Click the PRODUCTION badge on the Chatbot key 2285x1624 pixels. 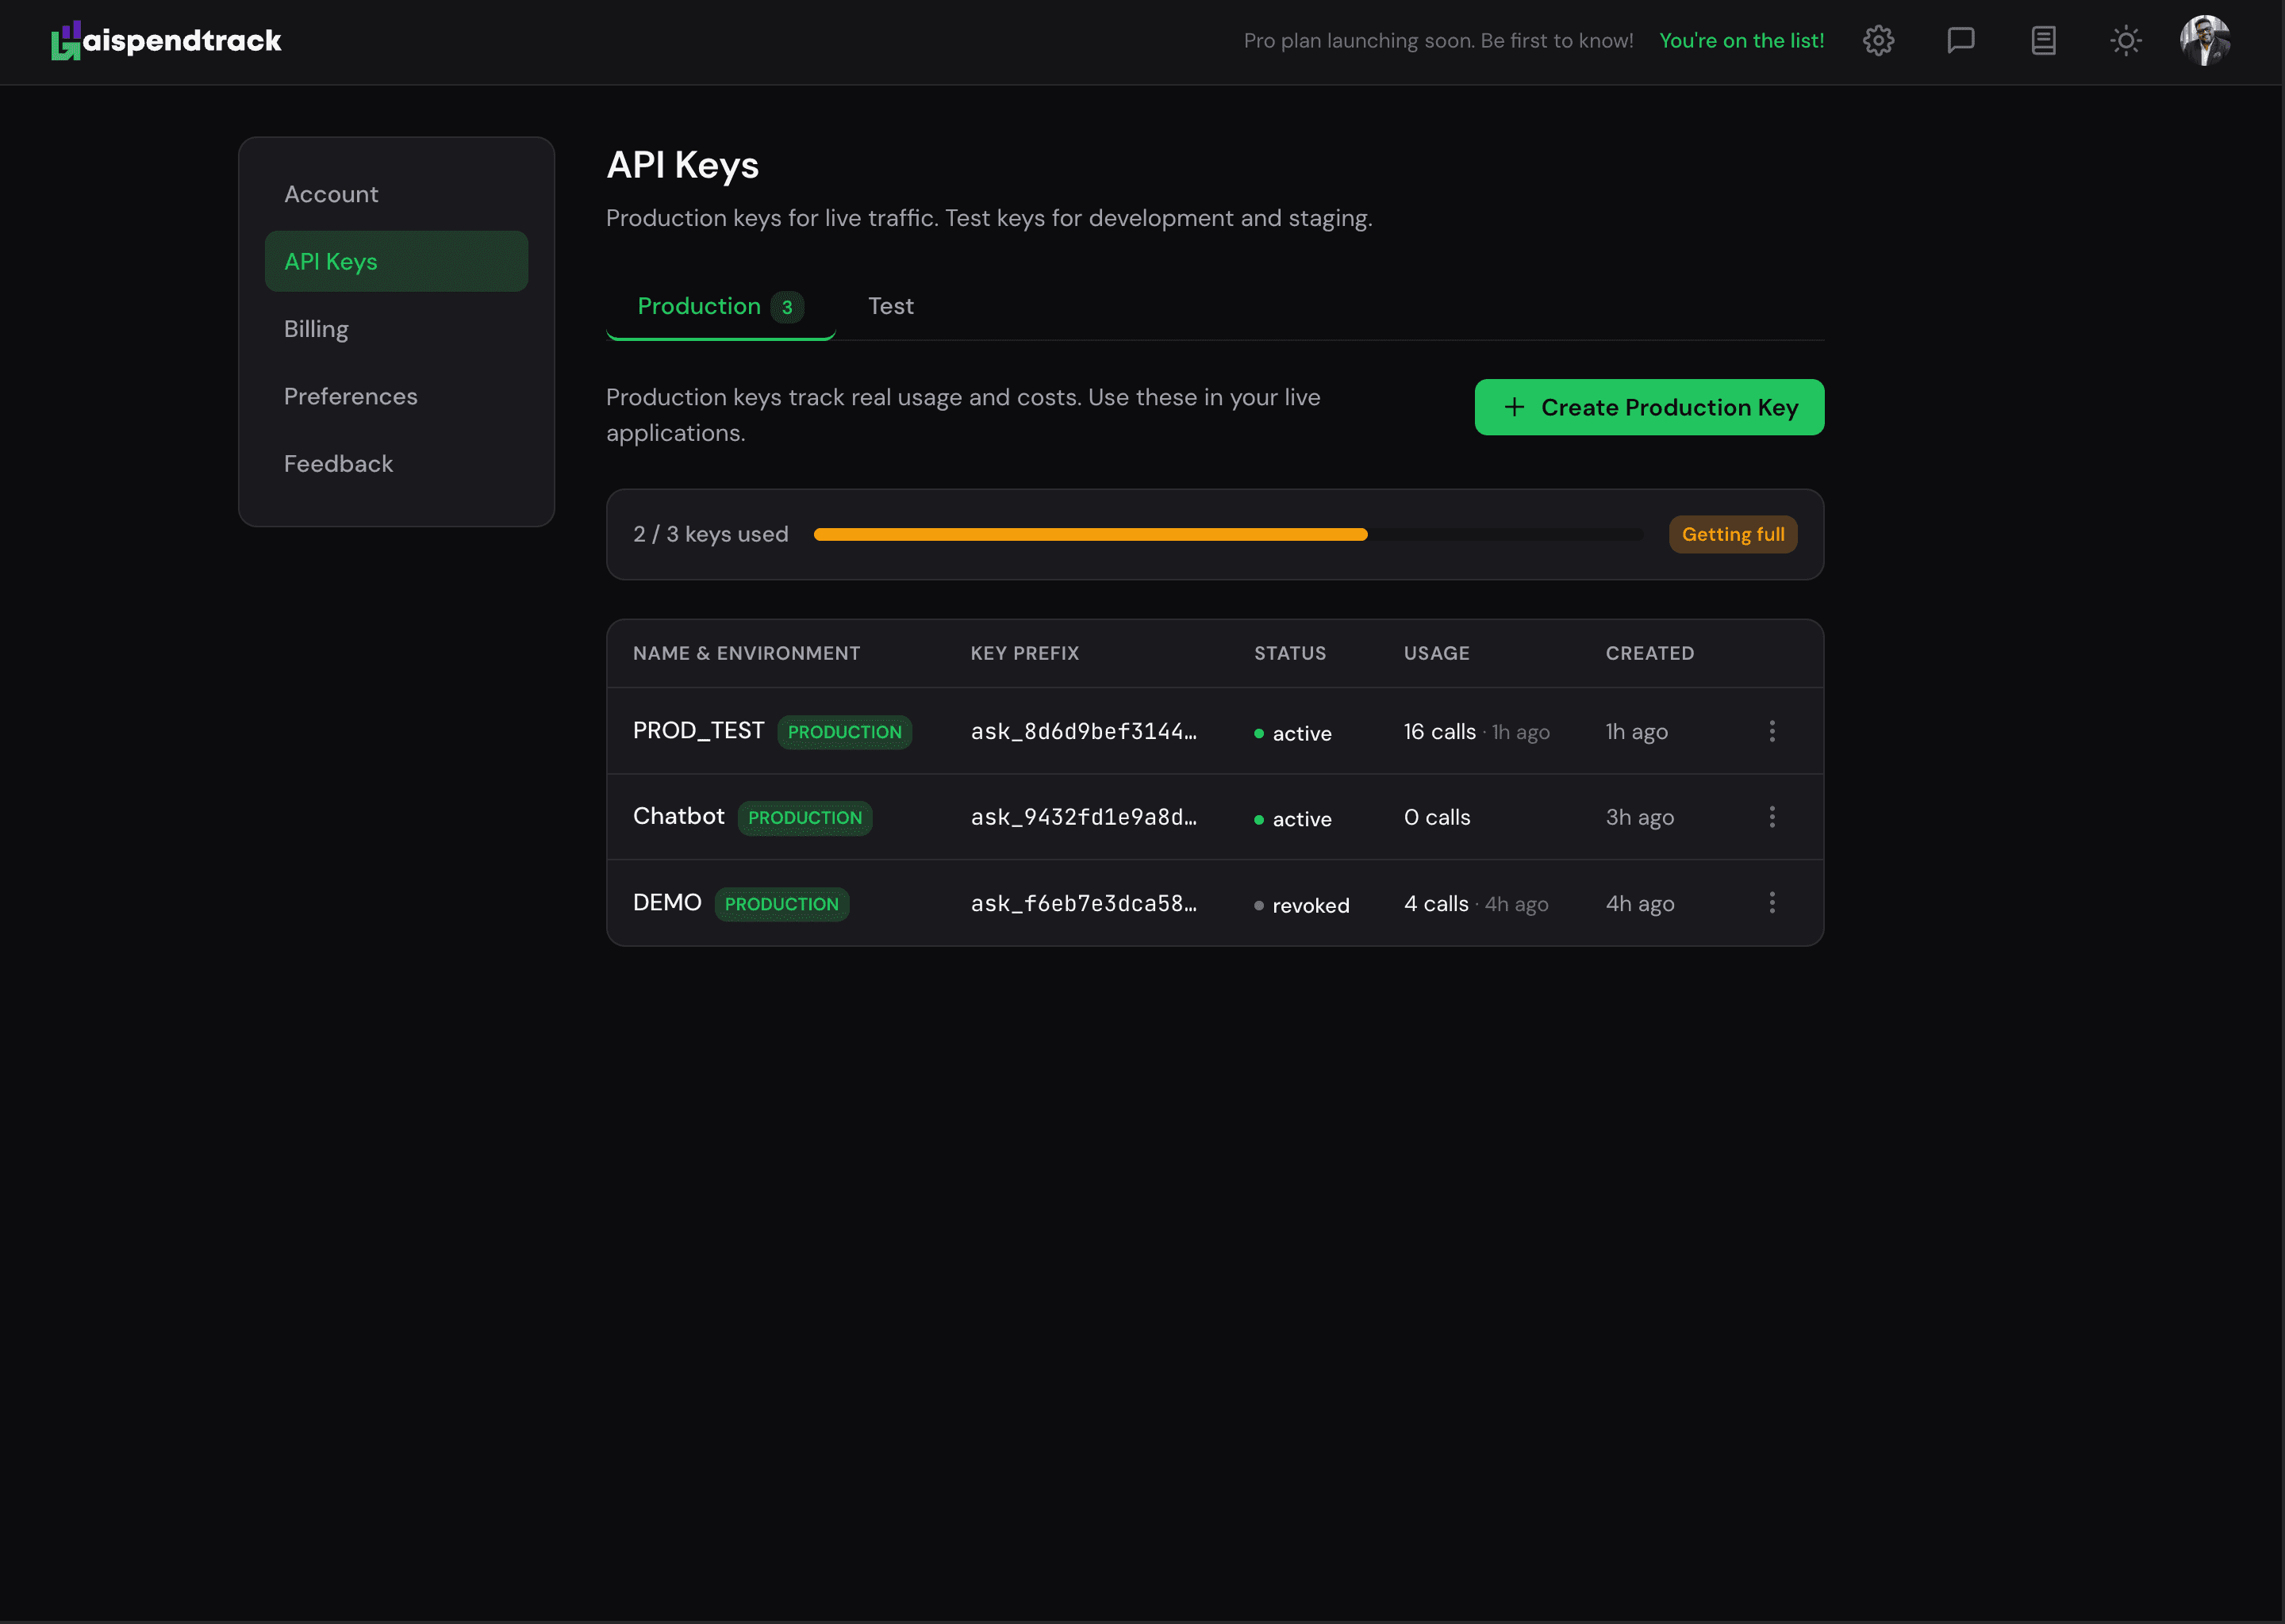(x=805, y=817)
